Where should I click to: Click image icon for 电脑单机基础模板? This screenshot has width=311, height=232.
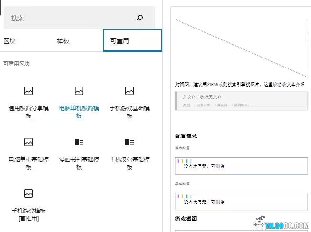(29, 142)
